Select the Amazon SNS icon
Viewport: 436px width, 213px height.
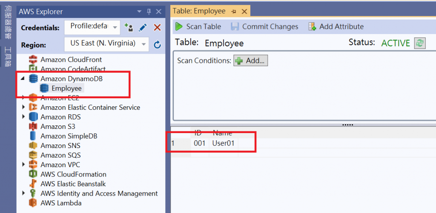click(33, 145)
